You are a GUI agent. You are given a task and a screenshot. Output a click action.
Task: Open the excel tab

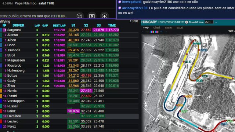(x=180, y=27)
